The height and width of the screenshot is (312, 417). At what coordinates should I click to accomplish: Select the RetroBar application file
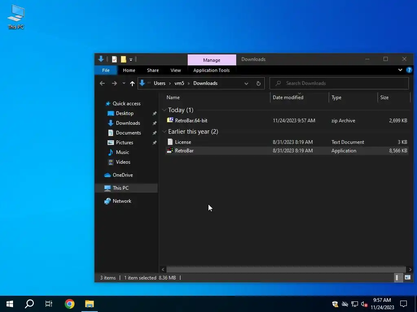coord(287,151)
